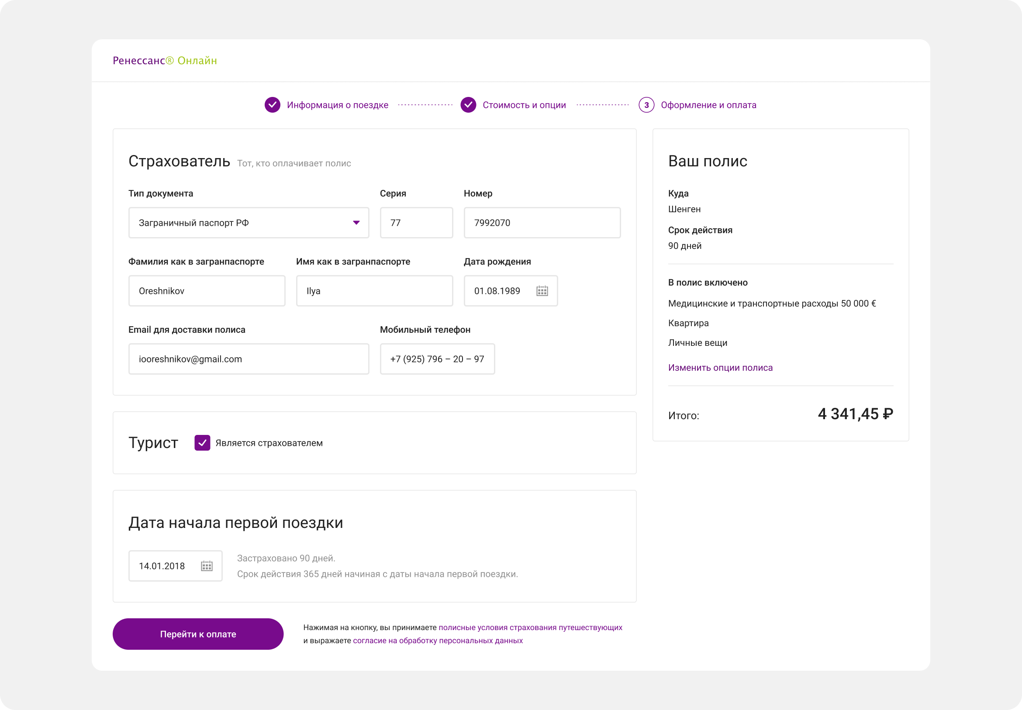1022x710 pixels.
Task: Click the checkmark icon for Информация о поездке
Action: click(272, 105)
